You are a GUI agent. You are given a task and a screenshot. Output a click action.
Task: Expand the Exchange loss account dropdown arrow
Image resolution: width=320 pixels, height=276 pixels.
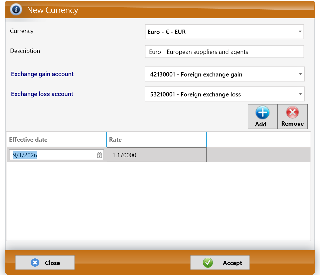tap(300, 94)
